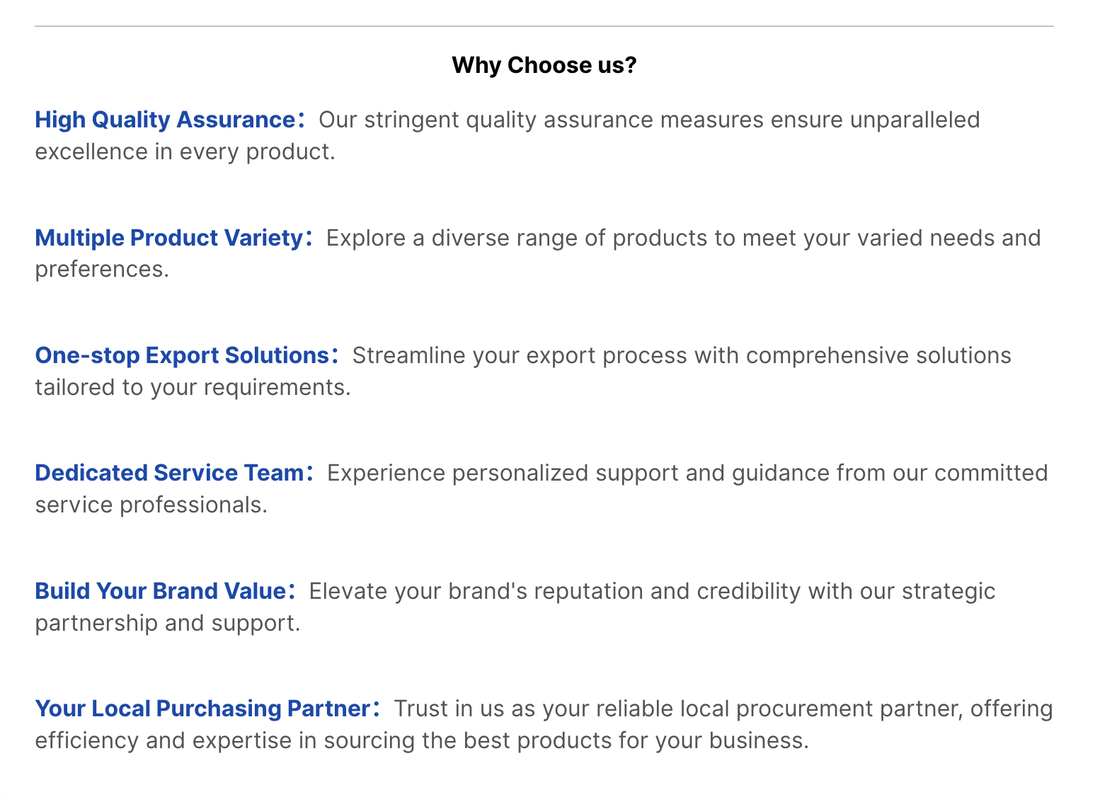The image size is (1100, 797).
Task: Click the line "partnership and support."
Action: coord(168,623)
